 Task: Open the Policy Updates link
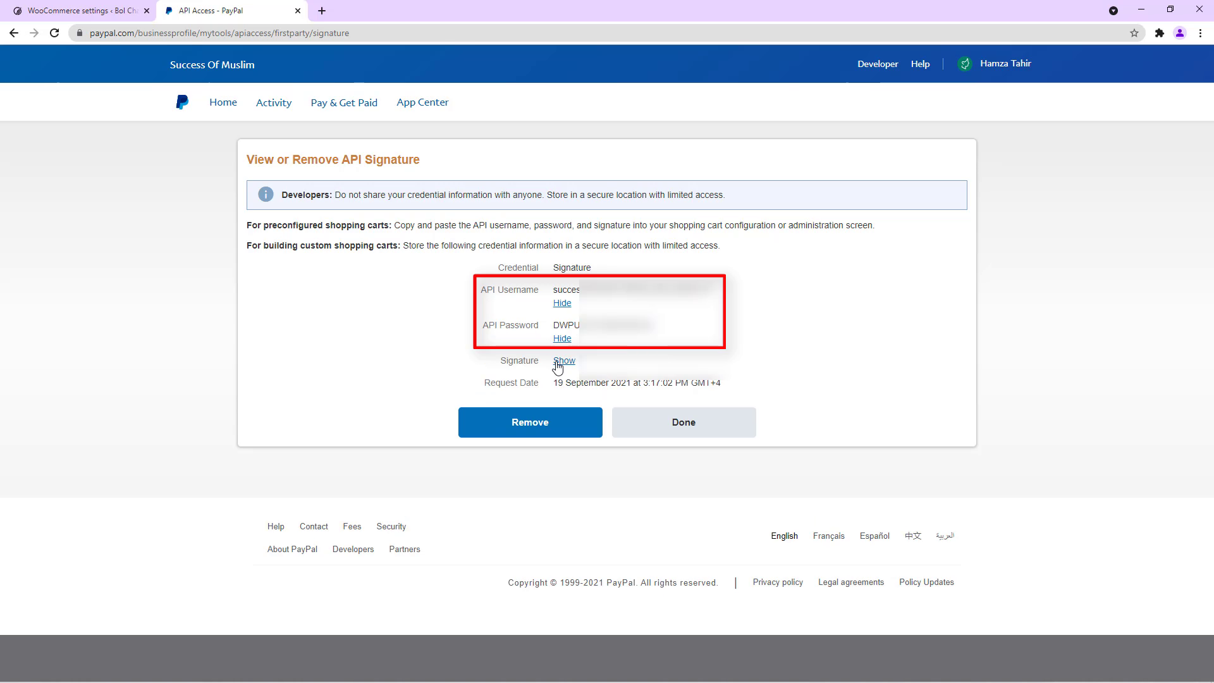point(926,582)
